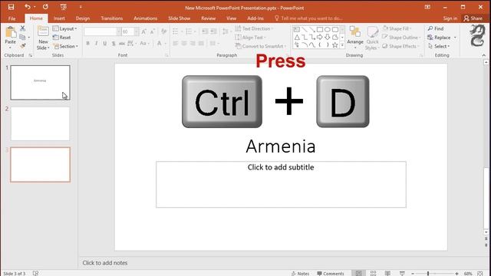The image size is (491, 276).
Task: Click the Line Spacing icon
Action: (225, 31)
